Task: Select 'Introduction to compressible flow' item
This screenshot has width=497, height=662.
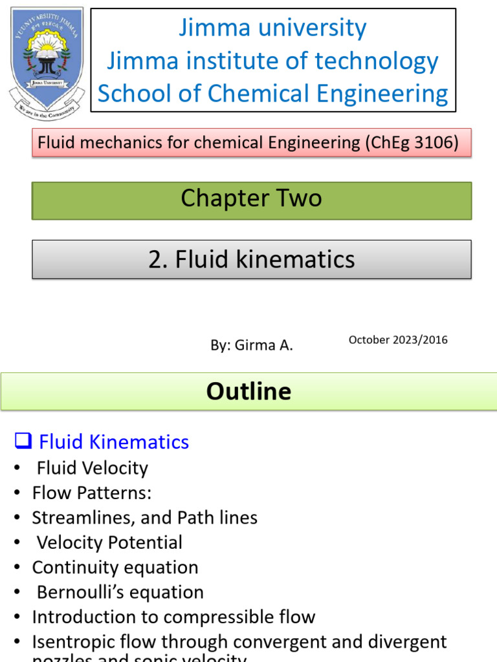Action: point(173,617)
